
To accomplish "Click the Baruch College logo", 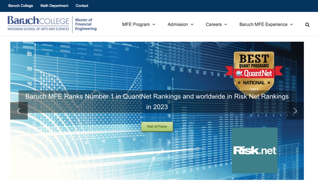I will (x=38, y=23).
